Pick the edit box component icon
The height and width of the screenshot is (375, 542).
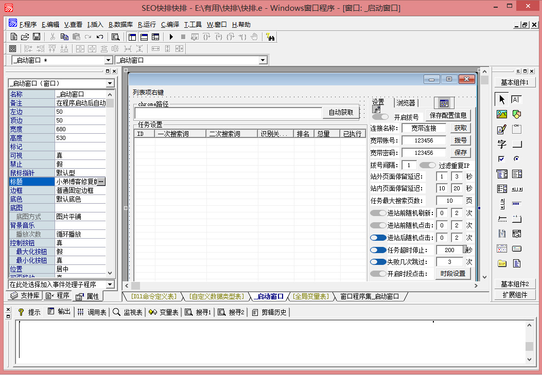click(x=516, y=99)
